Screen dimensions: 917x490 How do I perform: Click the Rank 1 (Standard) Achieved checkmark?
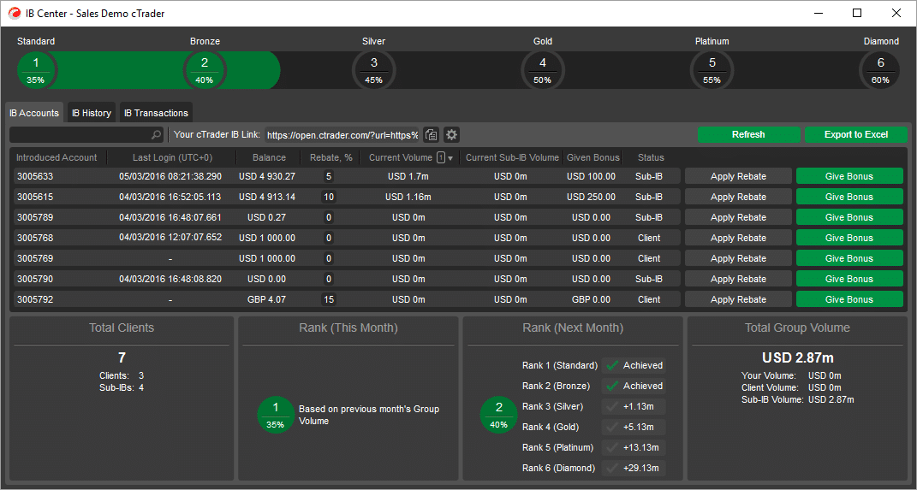612,365
